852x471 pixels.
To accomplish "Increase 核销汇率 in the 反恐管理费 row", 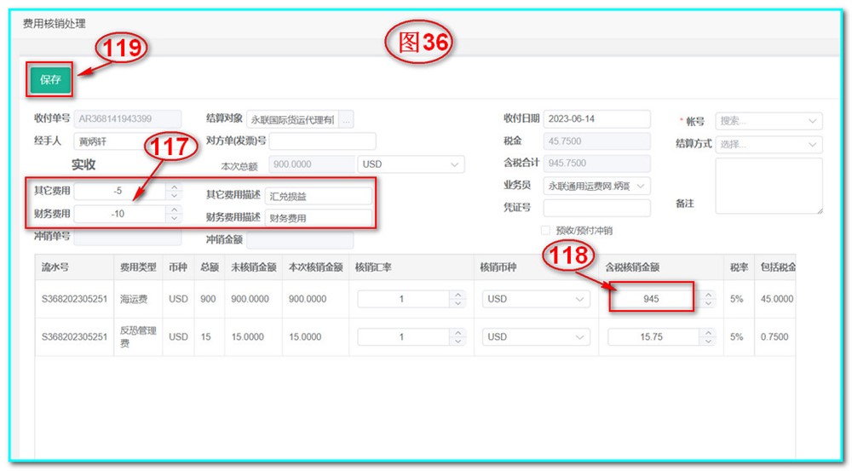I will point(458,332).
